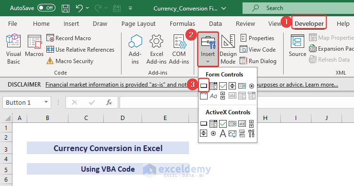The image size is (354, 186).
Task: Undo the last action
Action: point(79,8)
